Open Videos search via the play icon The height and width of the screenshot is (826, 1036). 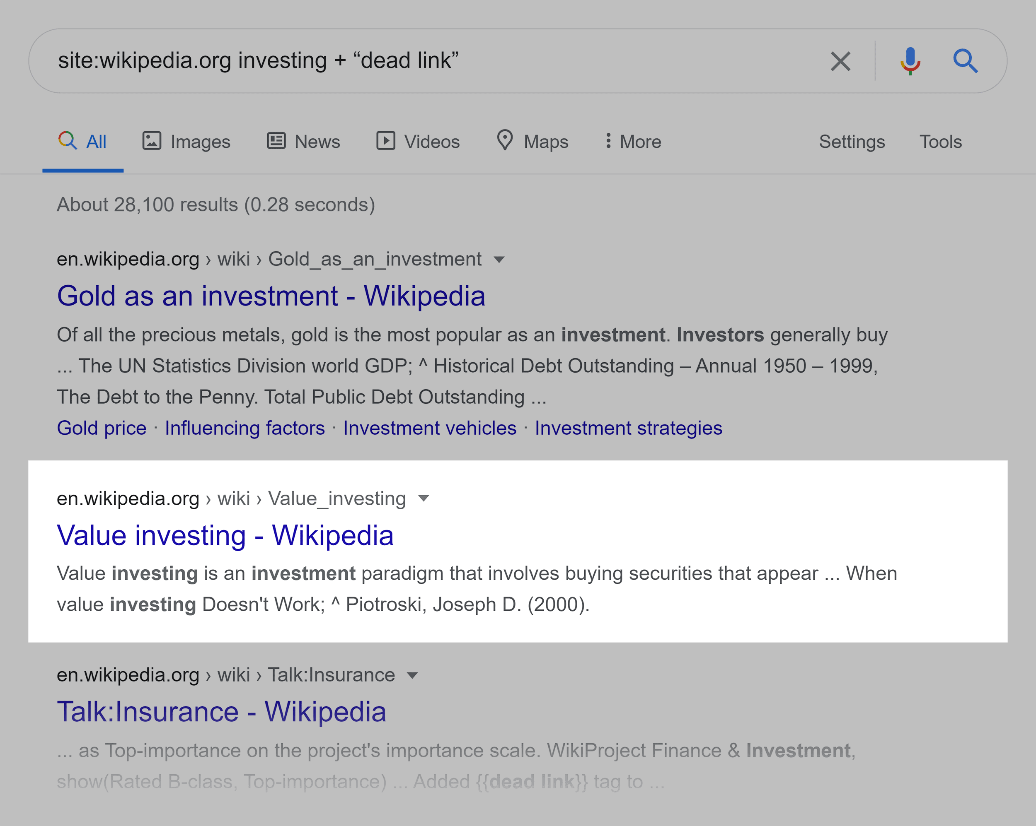pyautogui.click(x=386, y=141)
